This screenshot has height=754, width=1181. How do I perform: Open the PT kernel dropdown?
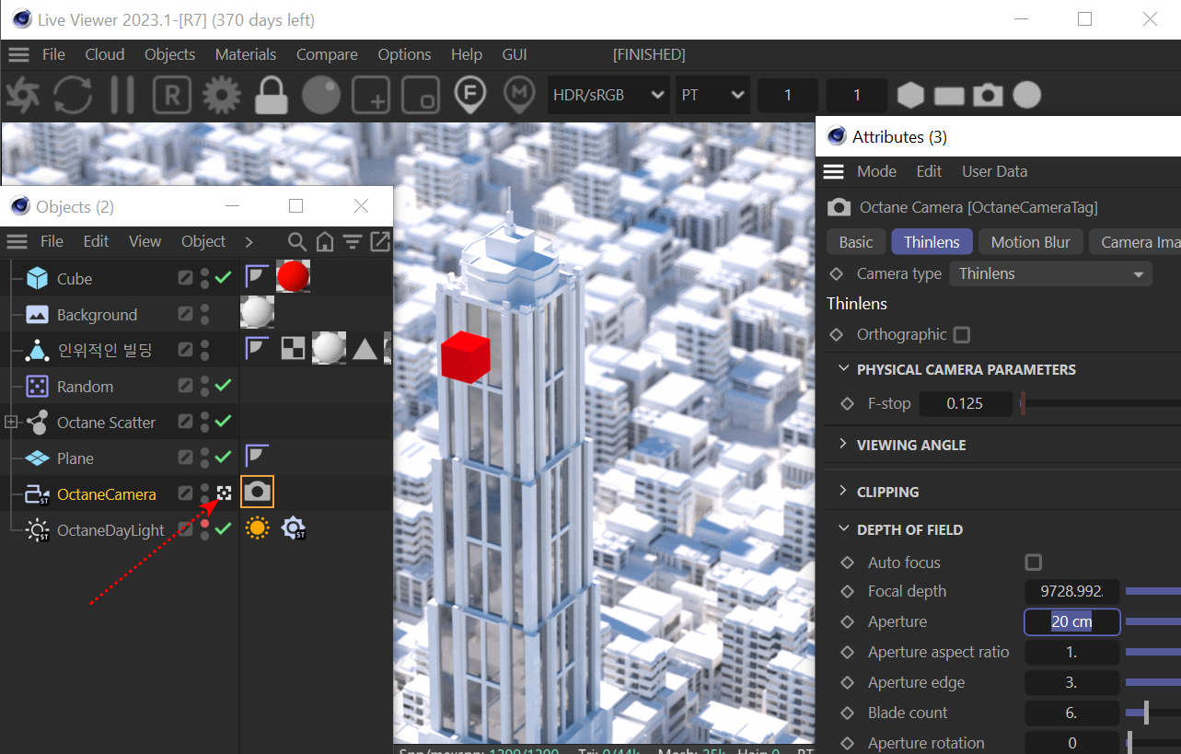[712, 95]
